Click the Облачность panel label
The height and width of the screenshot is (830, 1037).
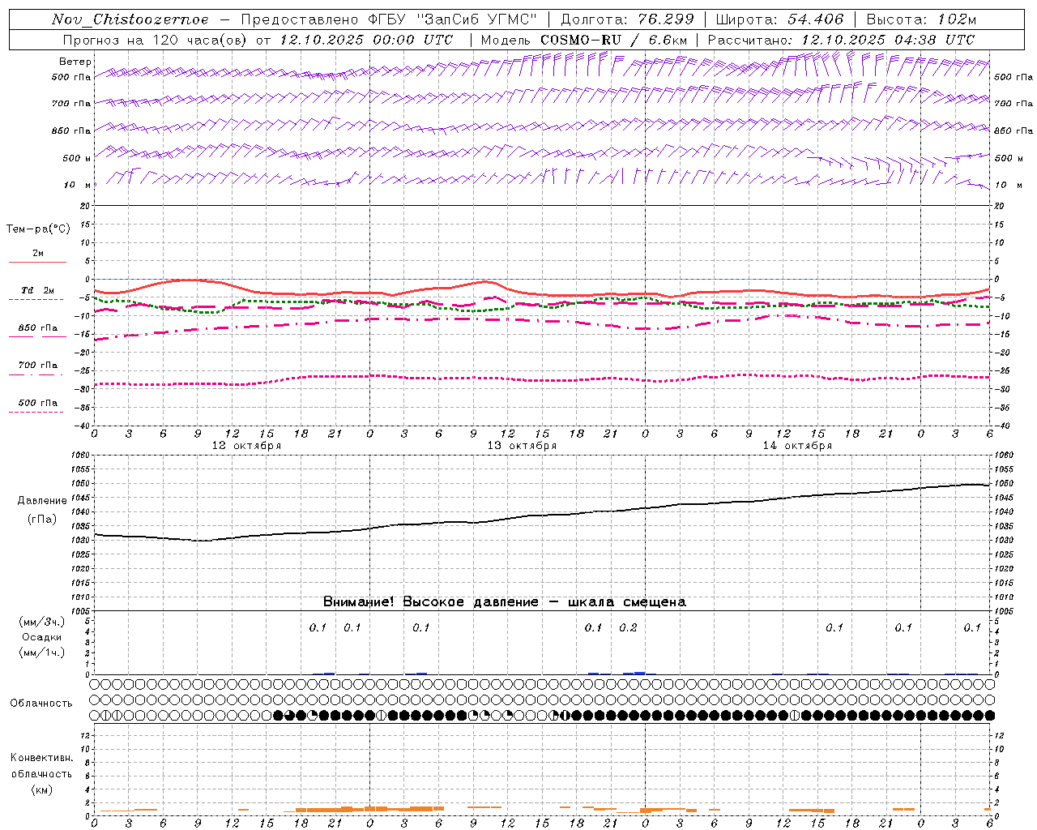pyautogui.click(x=41, y=703)
